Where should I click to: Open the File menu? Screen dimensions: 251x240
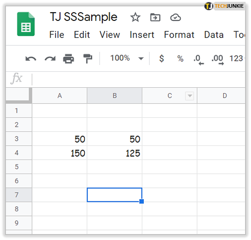click(x=57, y=35)
